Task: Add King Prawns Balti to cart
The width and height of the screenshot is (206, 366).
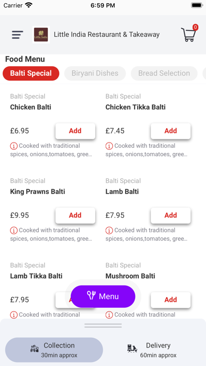Action: [75, 216]
